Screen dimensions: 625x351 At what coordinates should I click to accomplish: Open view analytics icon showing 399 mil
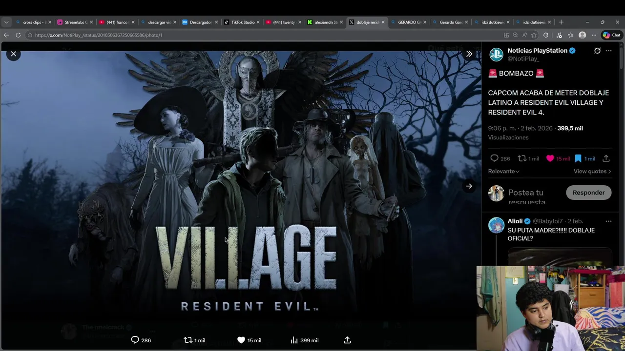point(294,340)
